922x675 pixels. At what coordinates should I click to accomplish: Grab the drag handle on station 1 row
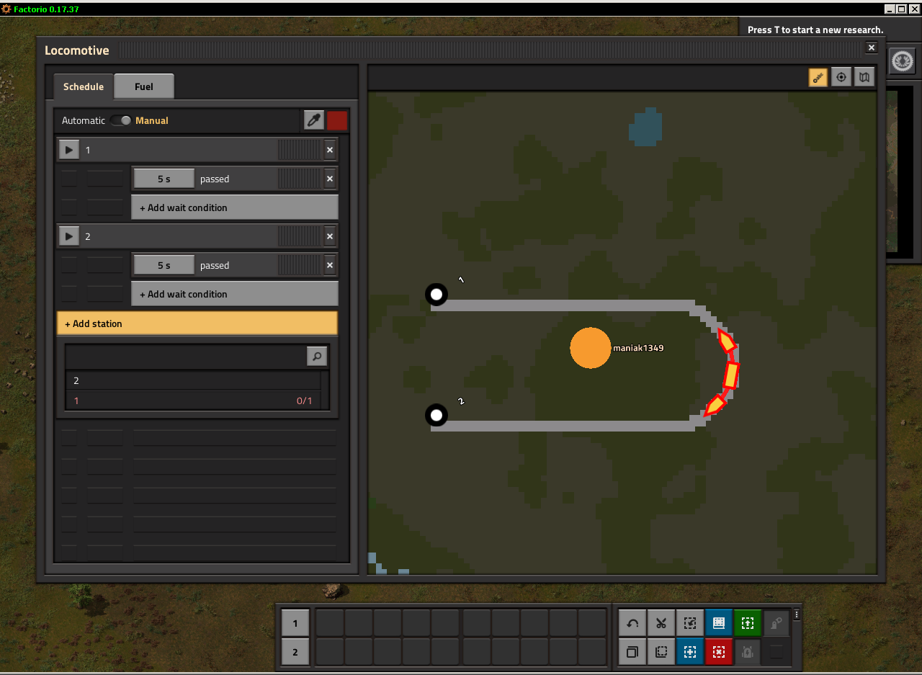pos(299,150)
